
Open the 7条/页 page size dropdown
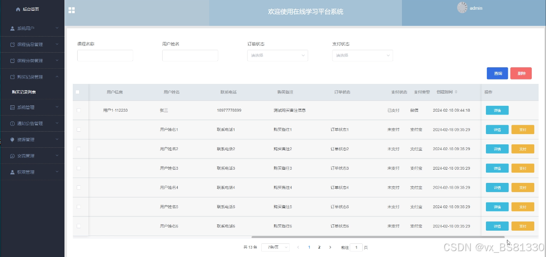275,247
